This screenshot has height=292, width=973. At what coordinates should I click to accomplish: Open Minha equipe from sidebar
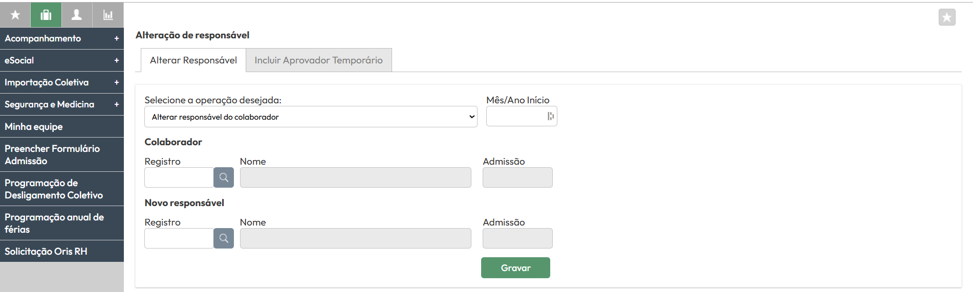point(62,126)
